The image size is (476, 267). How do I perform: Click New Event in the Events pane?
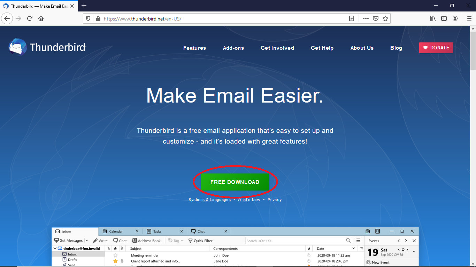tap(378, 262)
